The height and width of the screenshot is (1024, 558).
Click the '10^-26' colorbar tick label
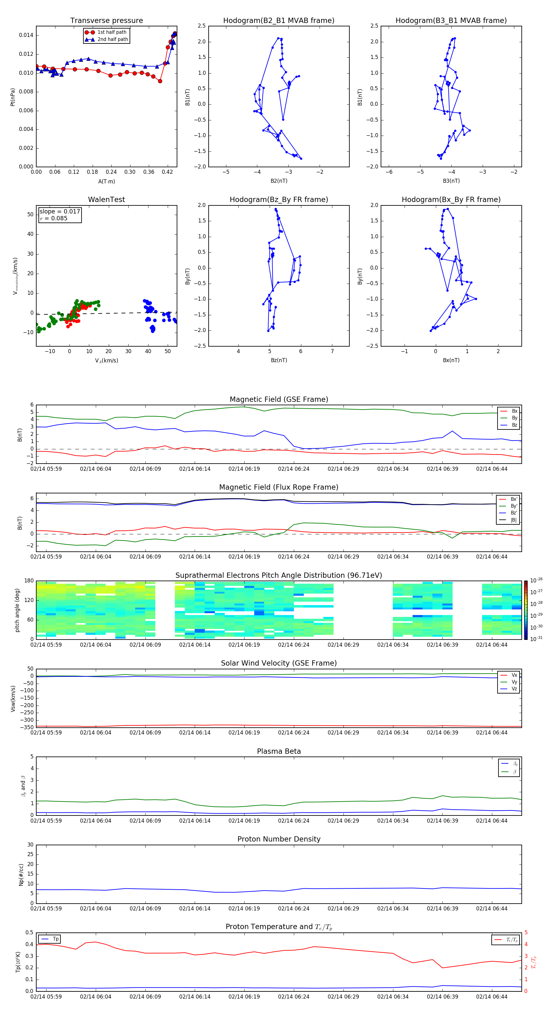point(536,580)
